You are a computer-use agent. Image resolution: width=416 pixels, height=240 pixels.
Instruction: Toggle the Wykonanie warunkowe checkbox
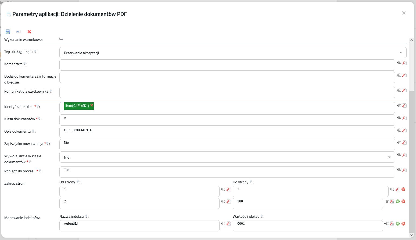tap(61, 38)
